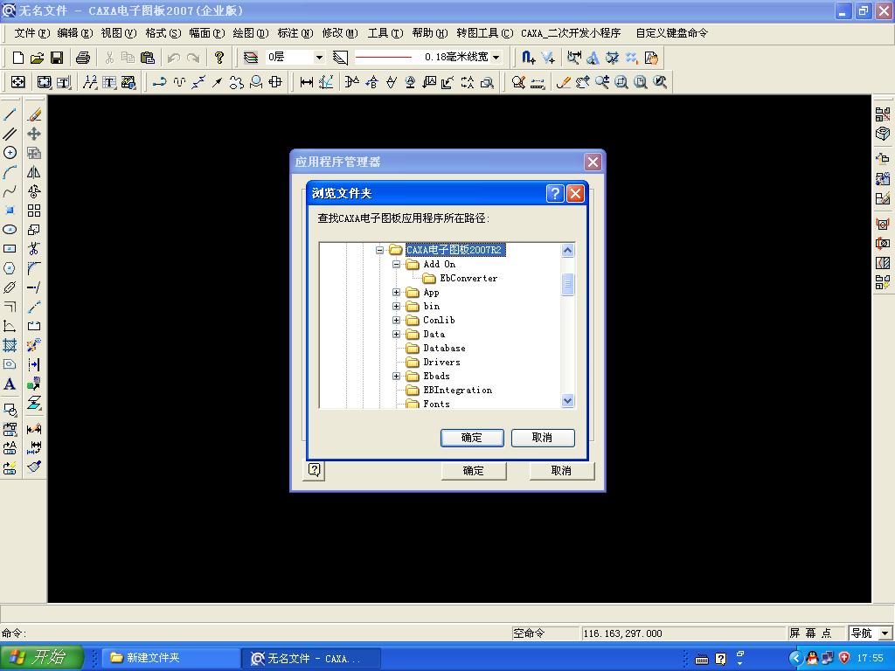Expand the Data folder node
This screenshot has height=671, width=895.
(396, 334)
